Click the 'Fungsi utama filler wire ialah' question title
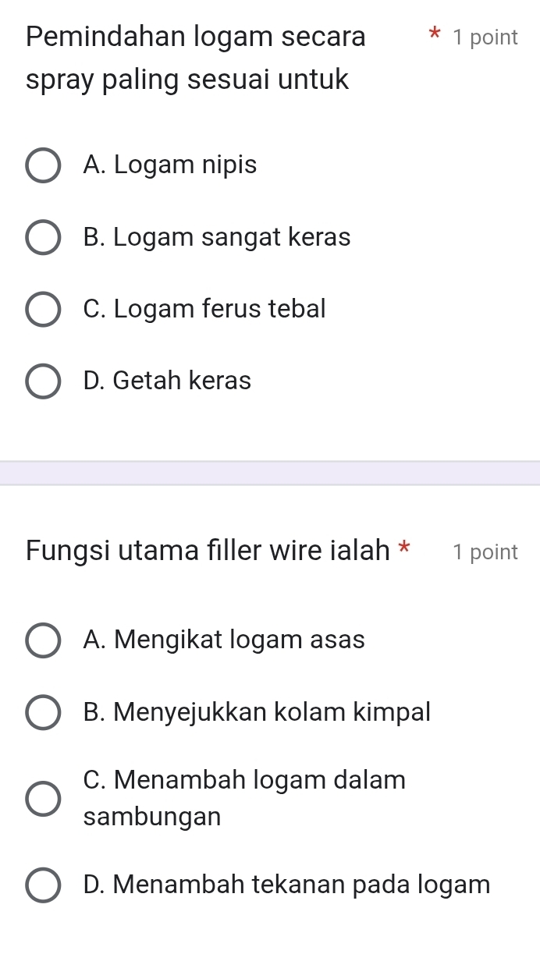 click(208, 551)
